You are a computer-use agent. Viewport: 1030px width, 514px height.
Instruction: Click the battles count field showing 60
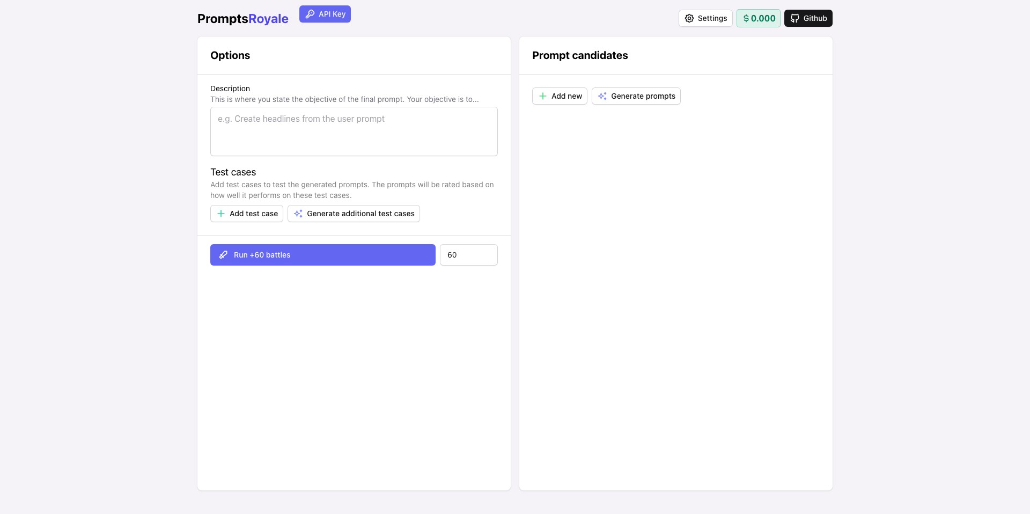(469, 255)
